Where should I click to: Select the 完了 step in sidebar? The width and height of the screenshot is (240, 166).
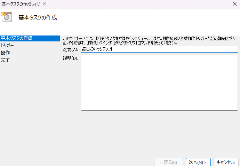coord(5,60)
